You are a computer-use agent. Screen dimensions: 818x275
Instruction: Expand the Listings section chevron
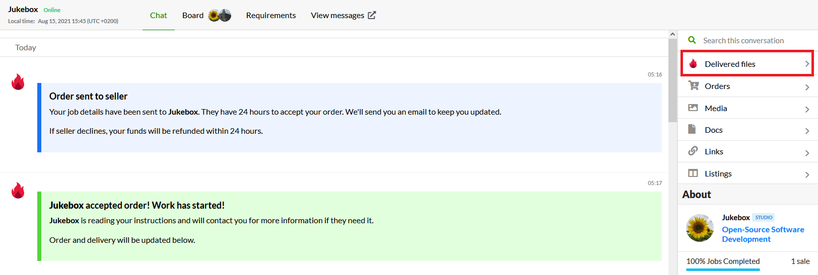[x=807, y=174]
